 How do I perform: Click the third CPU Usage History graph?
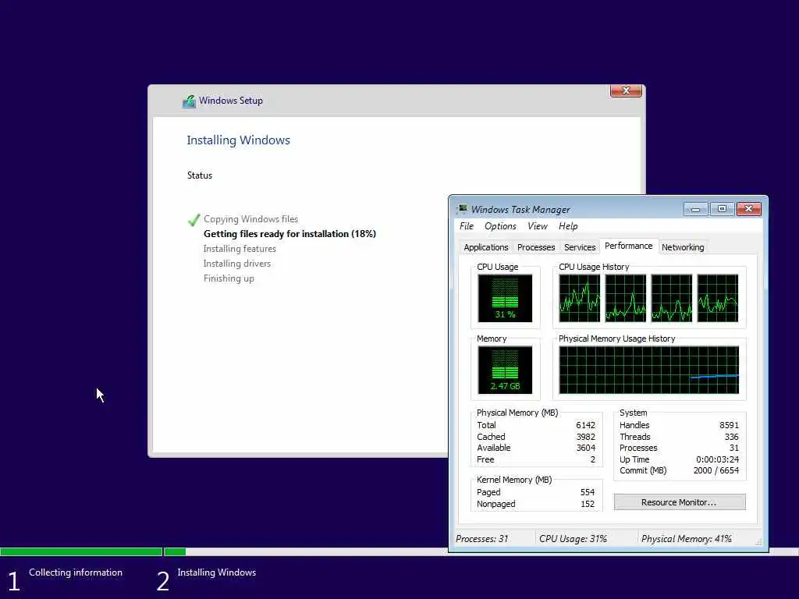tap(672, 299)
